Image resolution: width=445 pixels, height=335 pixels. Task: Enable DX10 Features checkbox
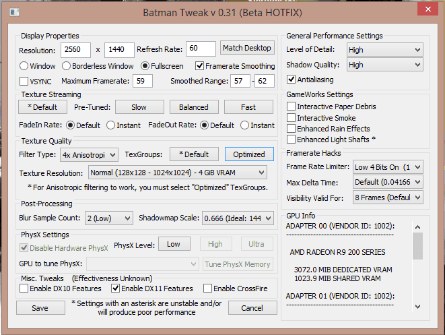[25, 288]
